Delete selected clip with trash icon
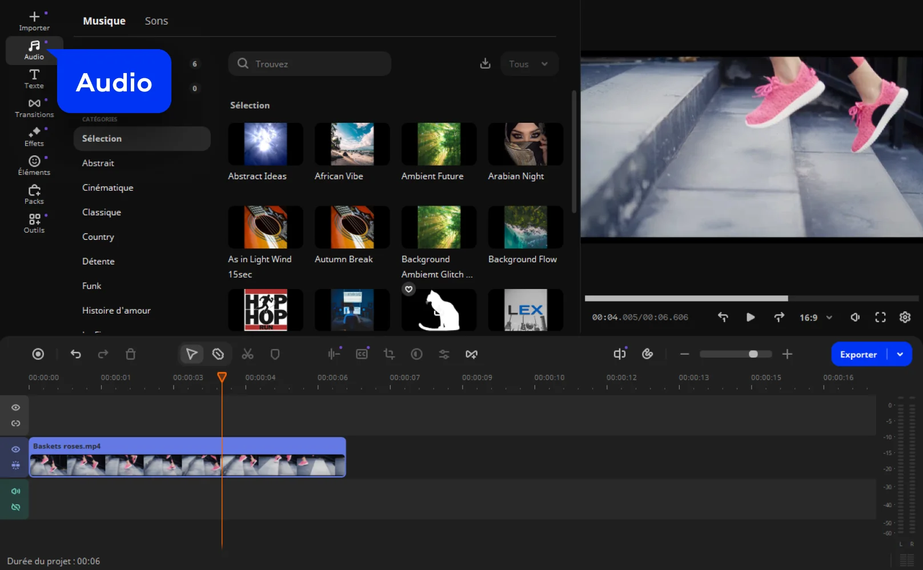The image size is (923, 570). tap(130, 354)
